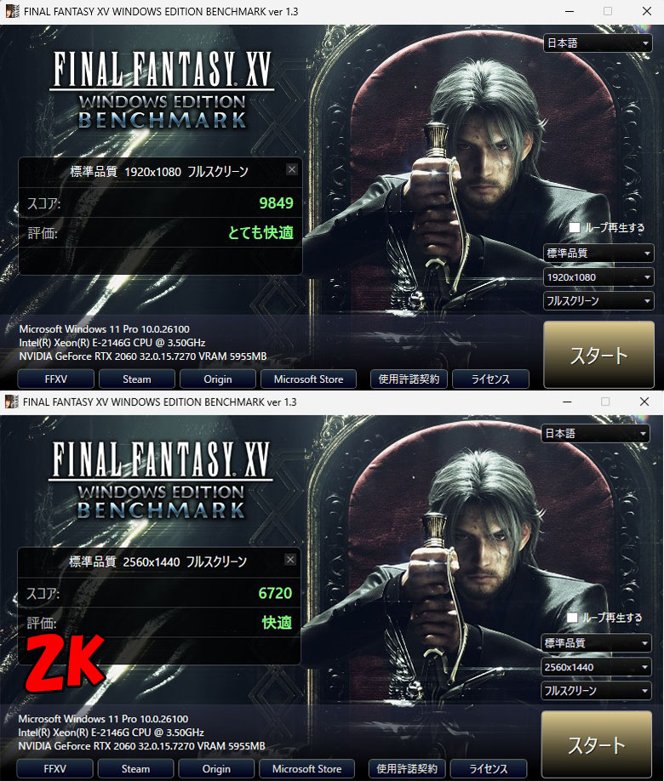Click the app icon in top window title bar
Image resolution: width=664 pixels, height=781 pixels.
click(x=13, y=11)
